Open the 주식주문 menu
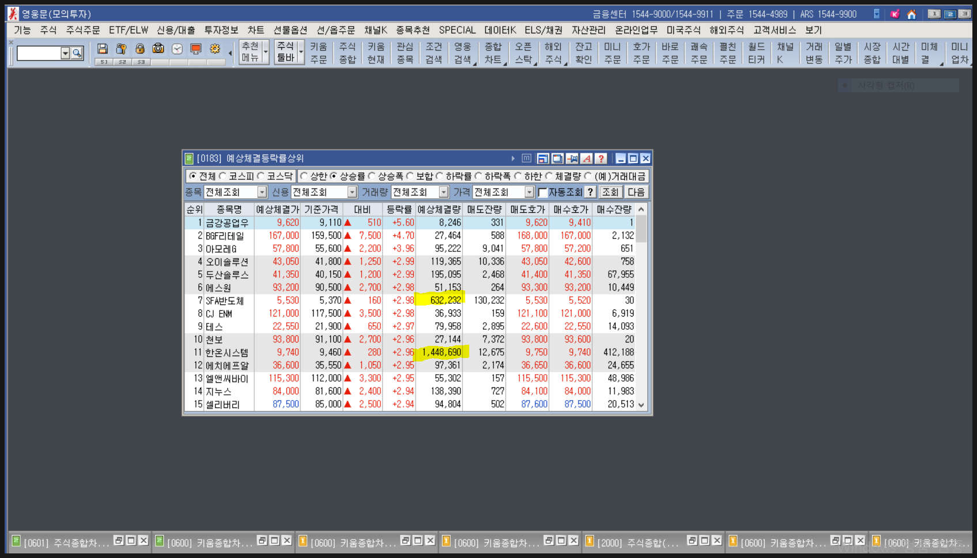Image resolution: width=977 pixels, height=558 pixels. tap(82, 30)
